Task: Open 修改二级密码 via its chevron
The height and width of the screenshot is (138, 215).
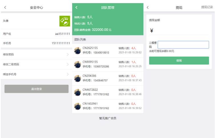Action: [x=68, y=64]
